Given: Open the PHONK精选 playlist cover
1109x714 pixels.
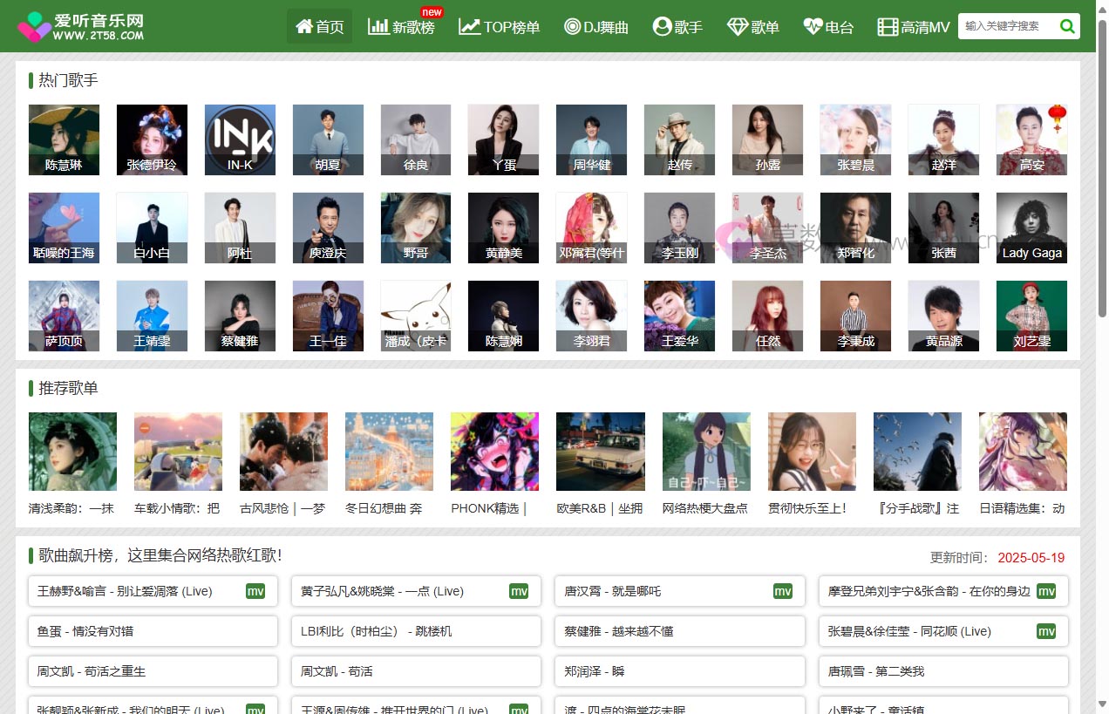Looking at the screenshot, I should point(494,452).
